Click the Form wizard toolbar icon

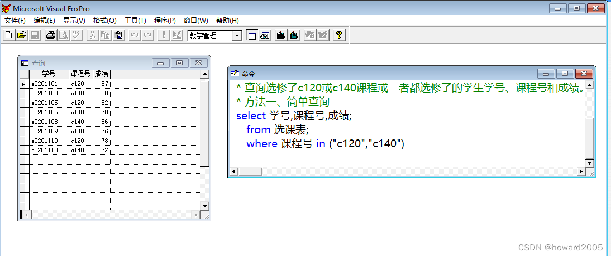(281, 35)
